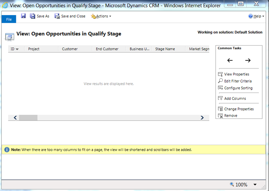Select the Stage Name column header
This screenshot has width=269, height=191.
[x=165, y=49]
